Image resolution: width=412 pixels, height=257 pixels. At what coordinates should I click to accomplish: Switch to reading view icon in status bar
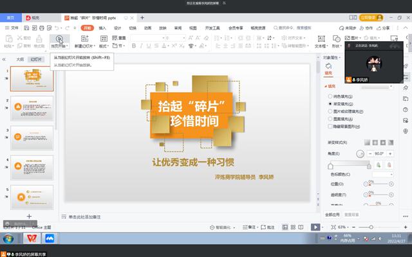pyautogui.click(x=301, y=227)
